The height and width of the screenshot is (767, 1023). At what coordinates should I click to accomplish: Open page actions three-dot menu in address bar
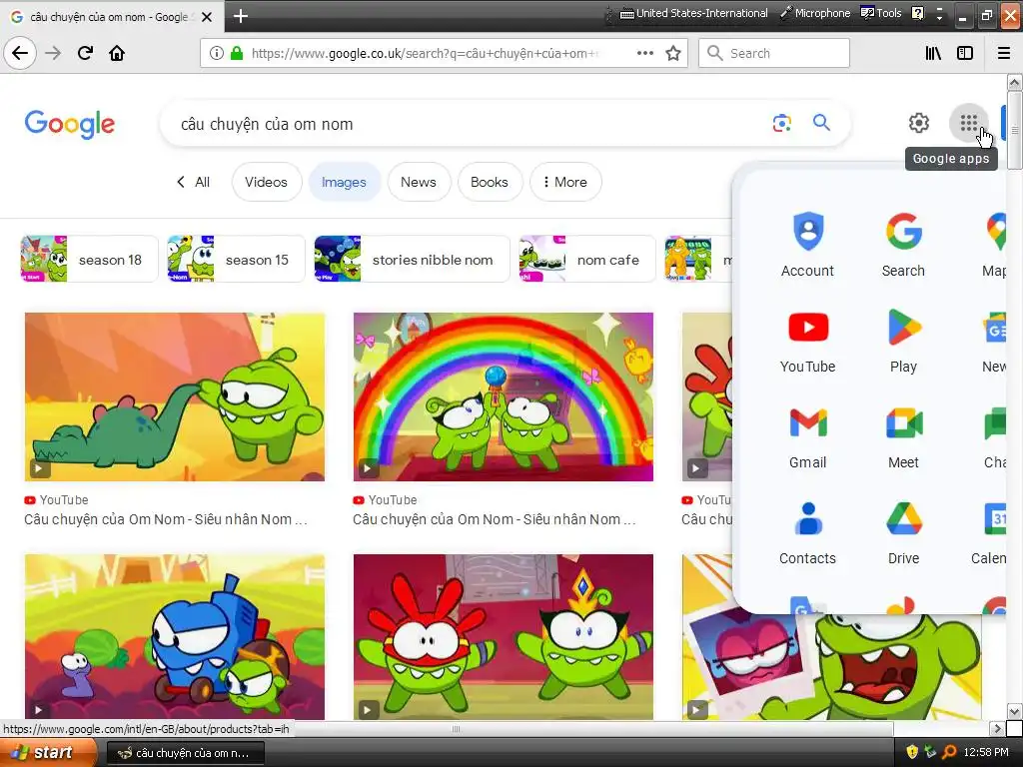click(644, 53)
